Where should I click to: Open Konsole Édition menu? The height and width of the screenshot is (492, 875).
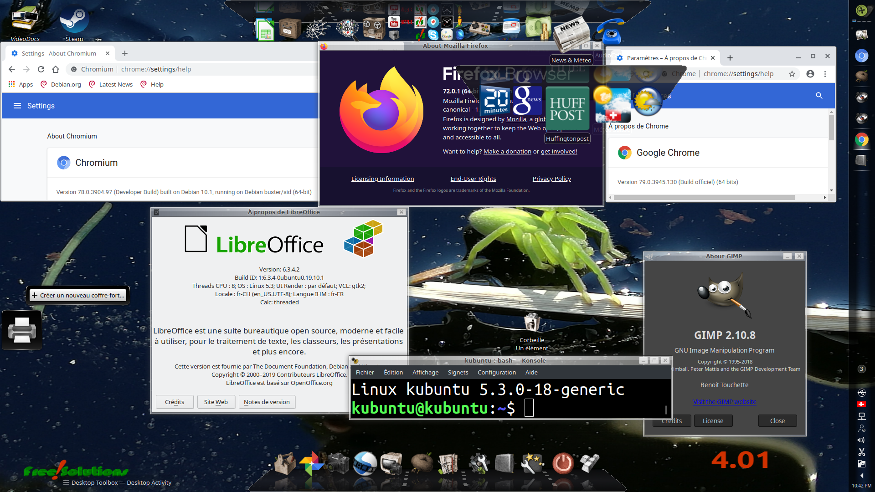[x=393, y=372]
